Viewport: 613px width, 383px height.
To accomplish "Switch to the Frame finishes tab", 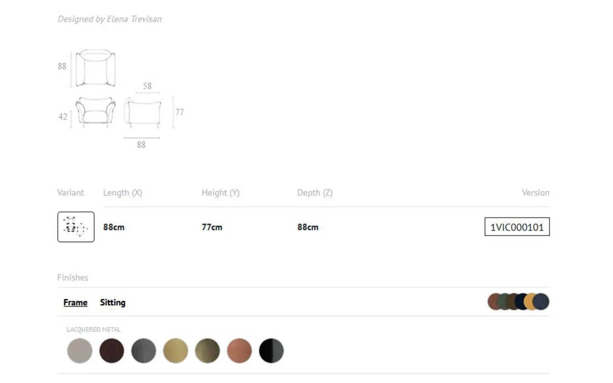I will coord(75,303).
